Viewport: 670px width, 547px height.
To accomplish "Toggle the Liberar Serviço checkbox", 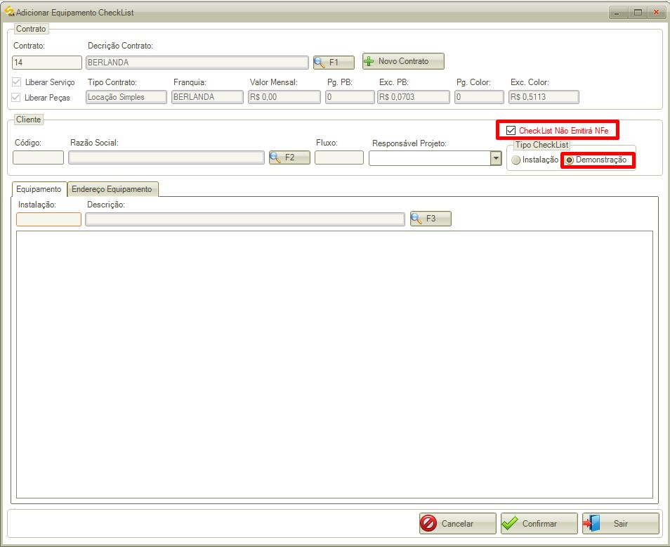I will pyautogui.click(x=16, y=82).
